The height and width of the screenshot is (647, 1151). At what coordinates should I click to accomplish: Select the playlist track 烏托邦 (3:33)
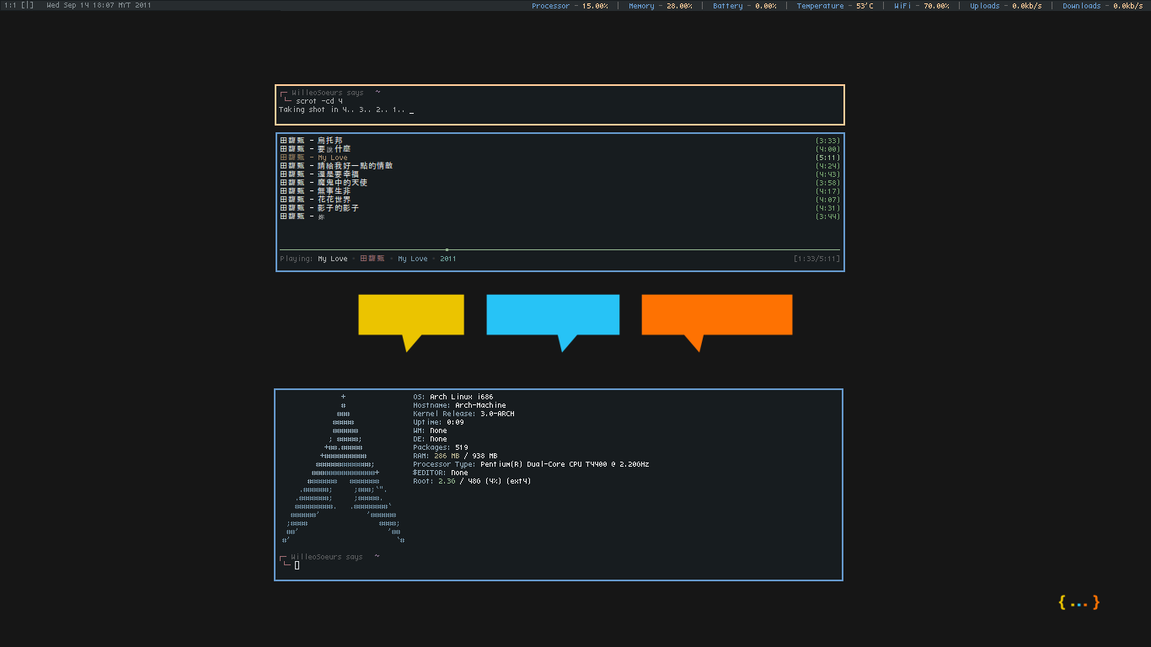560,141
